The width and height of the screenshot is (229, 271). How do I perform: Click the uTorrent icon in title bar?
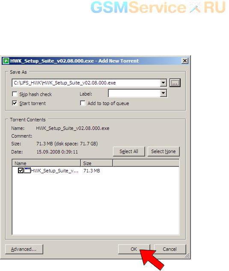pos(6,61)
